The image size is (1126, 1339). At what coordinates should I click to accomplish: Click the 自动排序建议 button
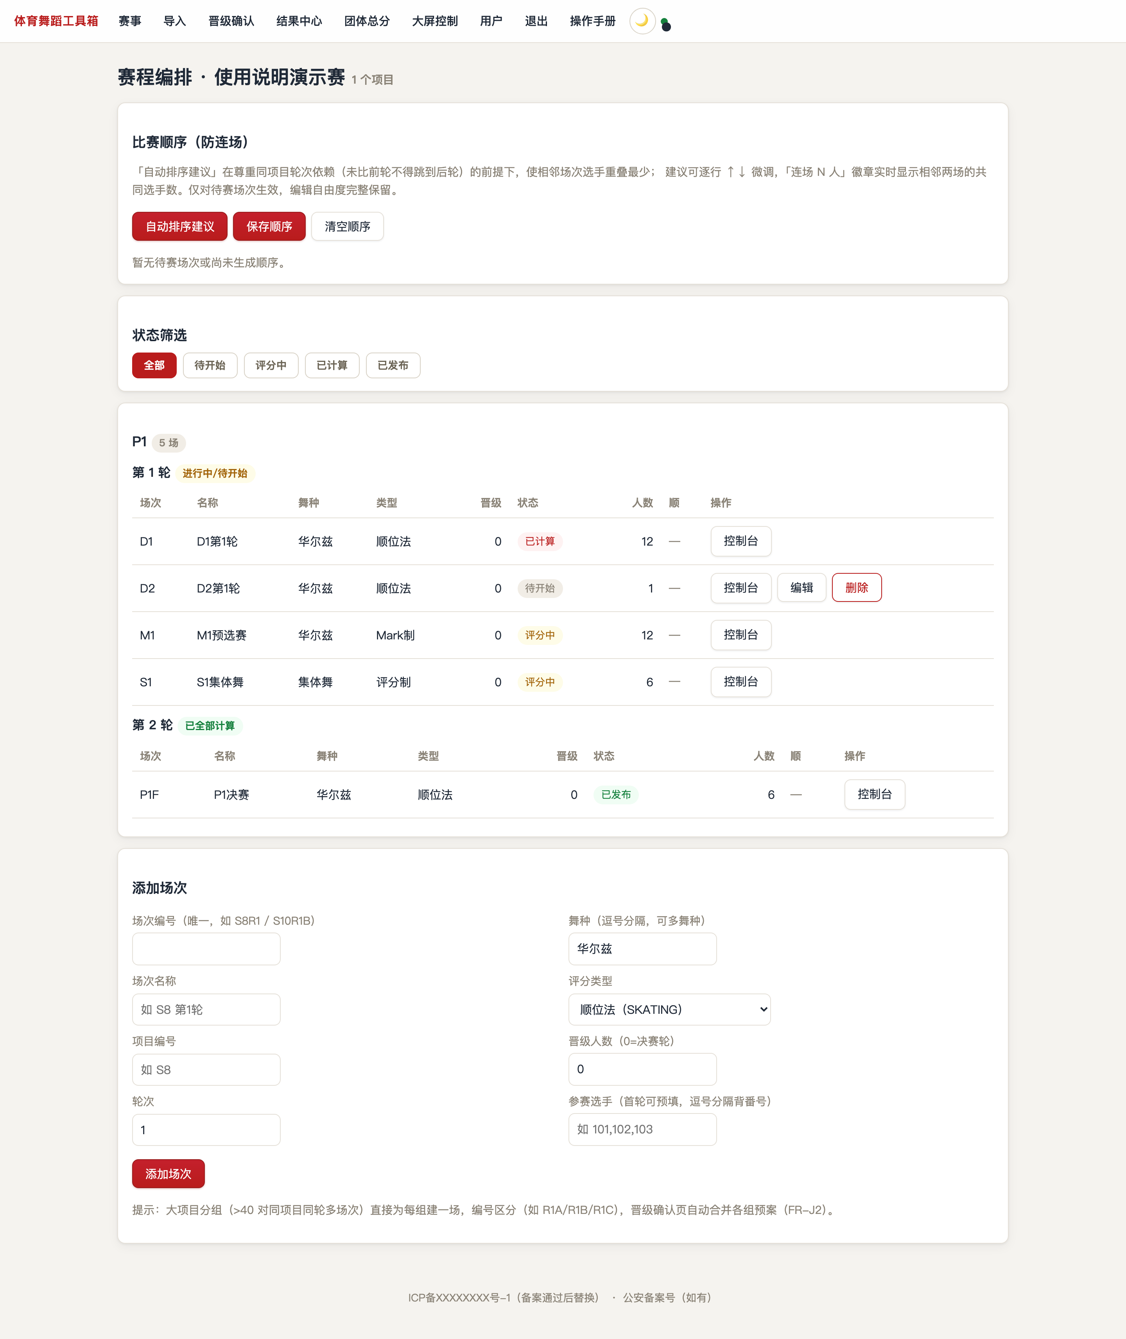pos(179,226)
